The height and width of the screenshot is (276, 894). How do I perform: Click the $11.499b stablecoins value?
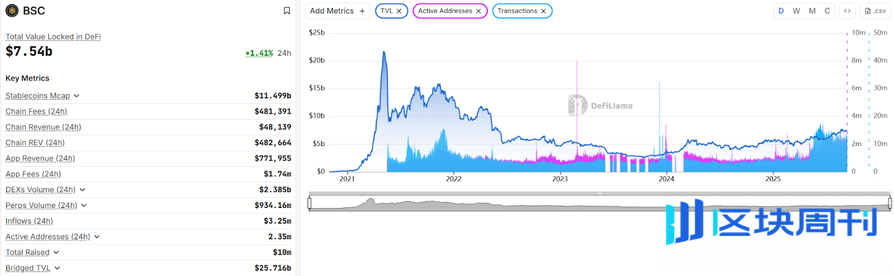[273, 96]
